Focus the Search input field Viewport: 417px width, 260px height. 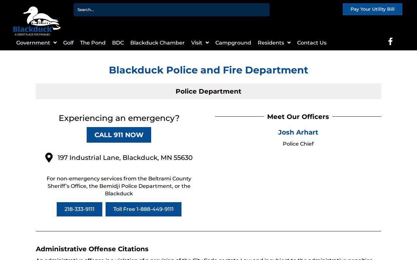(171, 10)
